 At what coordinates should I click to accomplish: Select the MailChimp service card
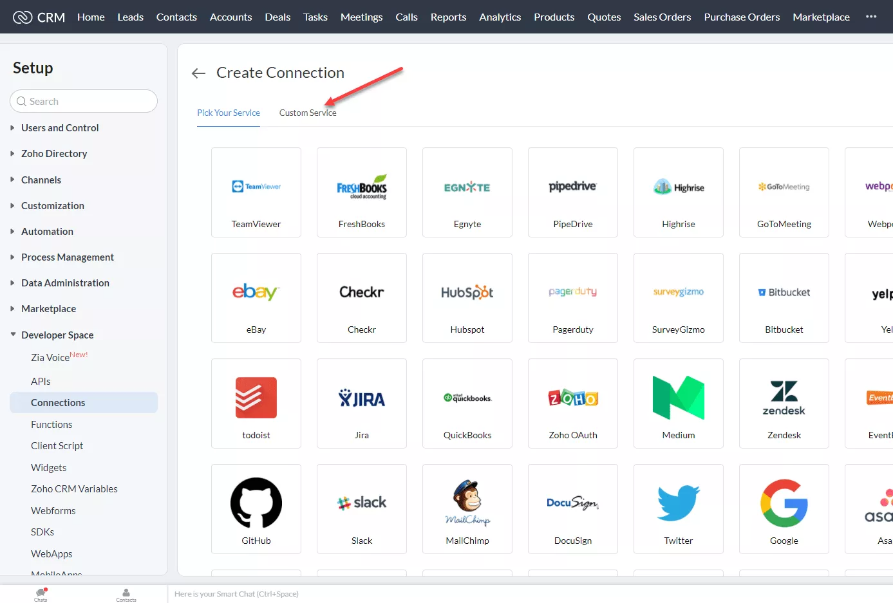pos(467,509)
